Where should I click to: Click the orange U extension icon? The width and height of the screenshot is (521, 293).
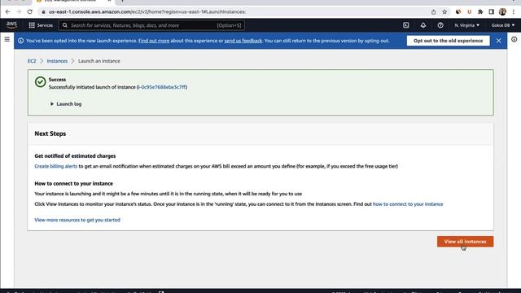(469, 11)
